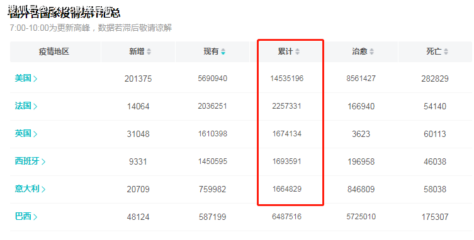Image resolution: width=474 pixels, height=240 pixels.
Task: Open 意大利 country details link
Action: tap(30, 189)
